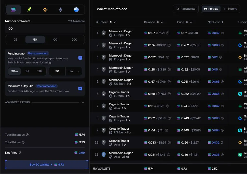This screenshot has height=174, width=247.
Task: Click the net cost value 0.032 in row 10
Action: 215,143
